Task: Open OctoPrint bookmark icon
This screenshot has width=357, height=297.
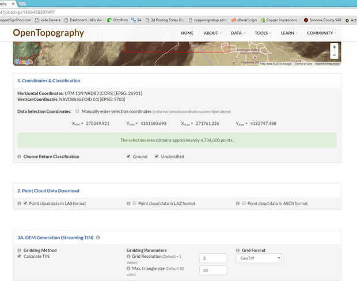Action: [109, 20]
